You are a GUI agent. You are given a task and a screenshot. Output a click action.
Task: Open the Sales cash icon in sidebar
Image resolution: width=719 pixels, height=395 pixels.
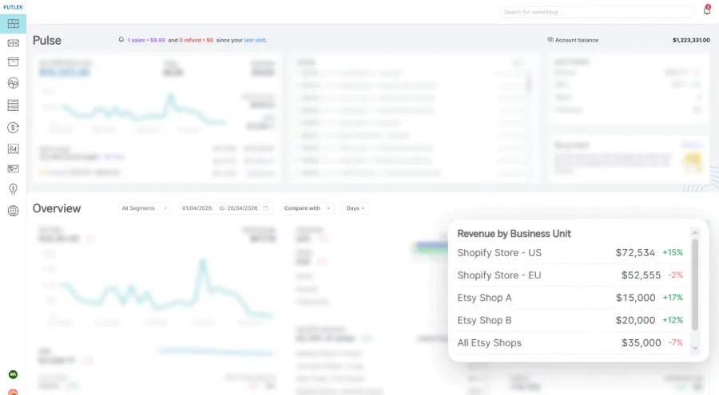click(x=13, y=43)
